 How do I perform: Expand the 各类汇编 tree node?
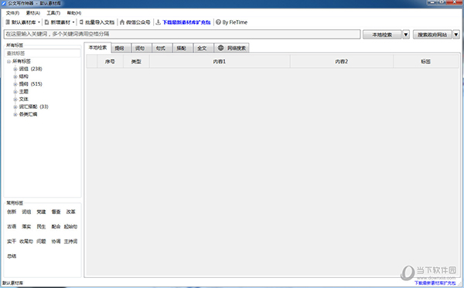[15, 114]
